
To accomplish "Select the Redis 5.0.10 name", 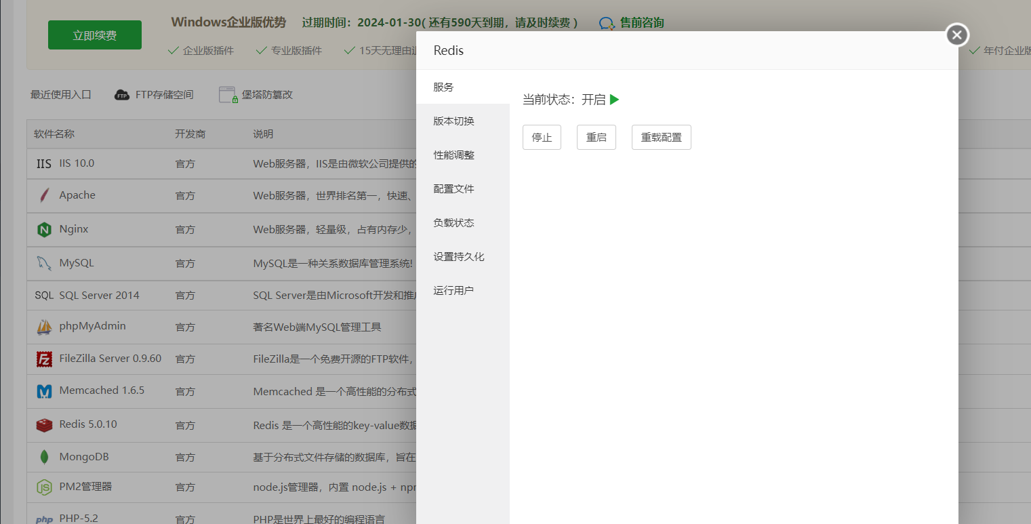I will 88,424.
